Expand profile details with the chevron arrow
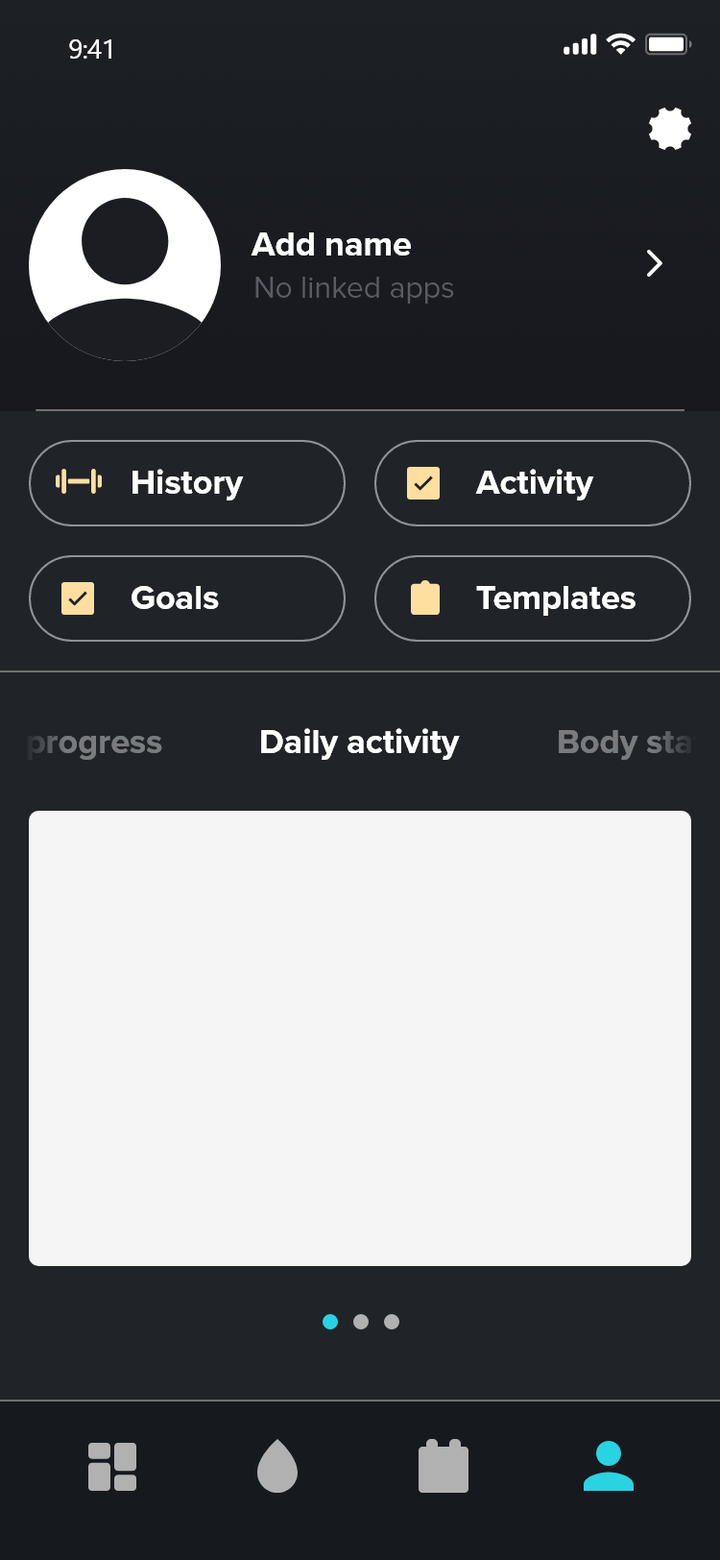The width and height of the screenshot is (720, 1560). coord(655,263)
